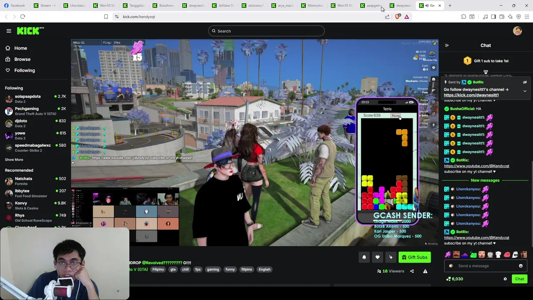This screenshot has height=300, width=533.
Task: Select the fps tag
Action: (x=198, y=270)
